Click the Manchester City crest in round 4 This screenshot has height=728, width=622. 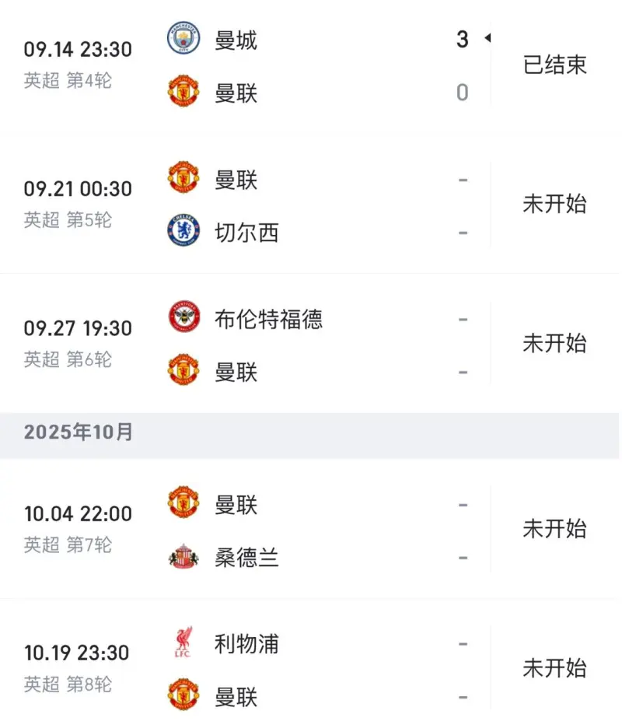[183, 37]
